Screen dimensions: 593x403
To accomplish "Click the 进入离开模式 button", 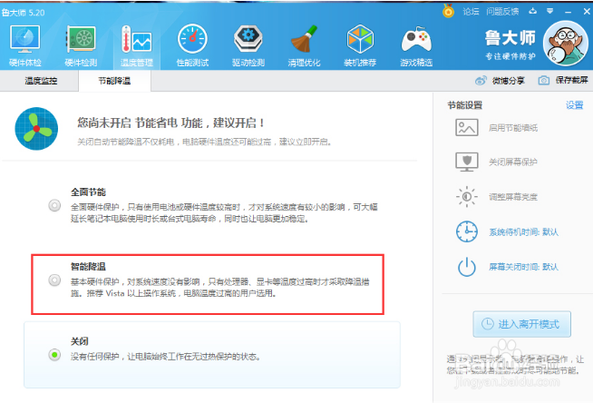I will tap(521, 324).
